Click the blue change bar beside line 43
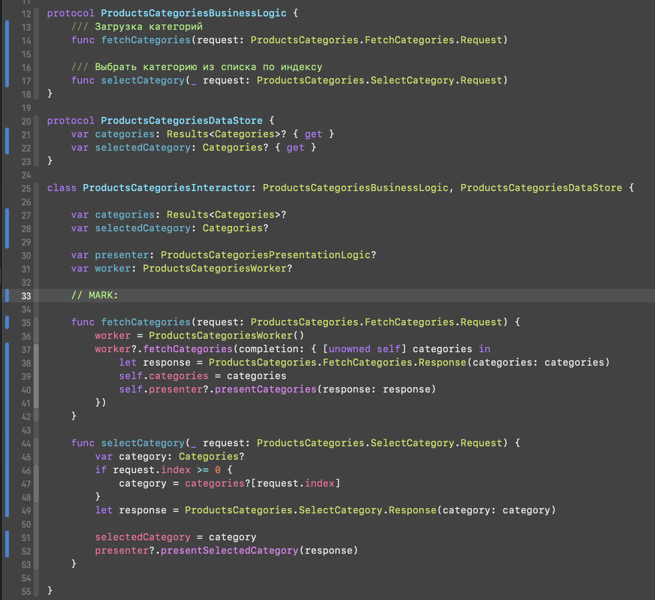The height and width of the screenshot is (600, 655). (x=7, y=430)
